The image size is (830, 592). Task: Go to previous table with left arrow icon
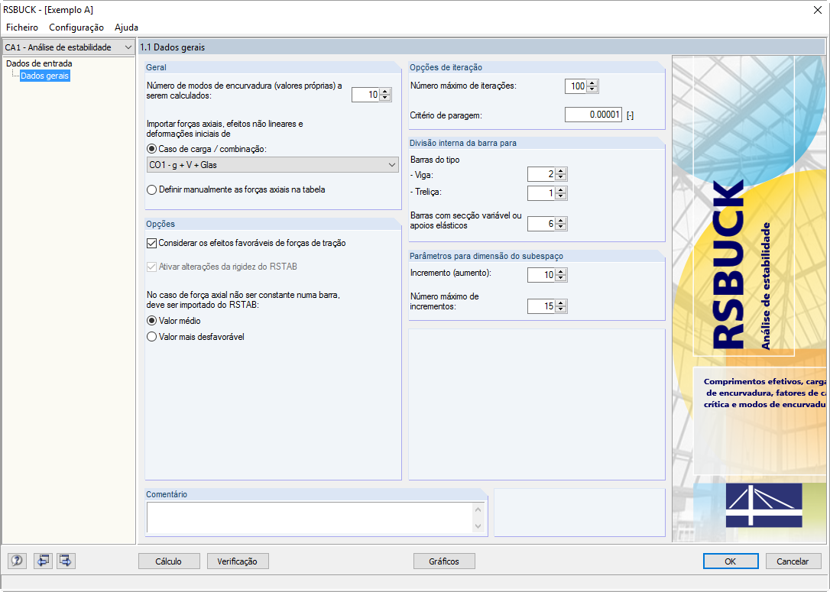[x=43, y=560]
